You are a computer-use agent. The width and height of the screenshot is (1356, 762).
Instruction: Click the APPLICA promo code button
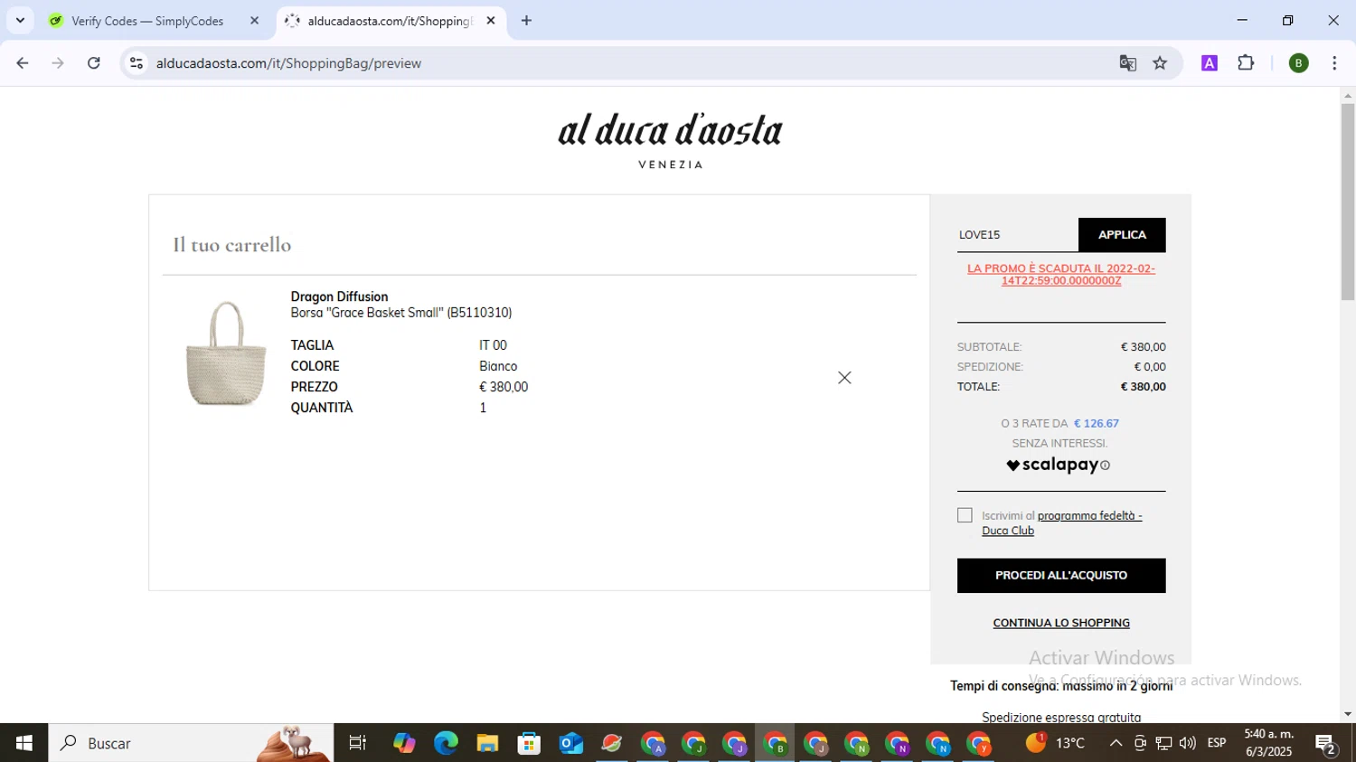click(x=1122, y=235)
